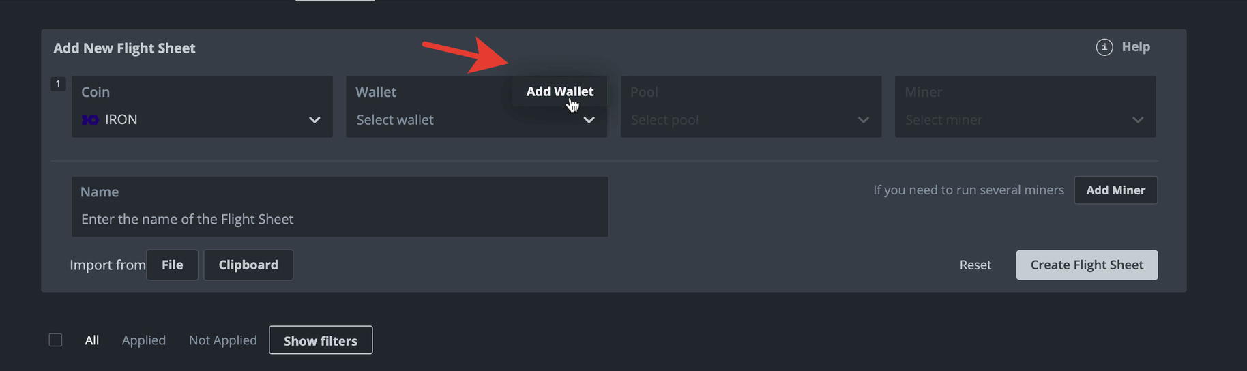Focus the Flight Sheet Name input field
Viewport: 1247px width, 371px height.
[x=340, y=207]
